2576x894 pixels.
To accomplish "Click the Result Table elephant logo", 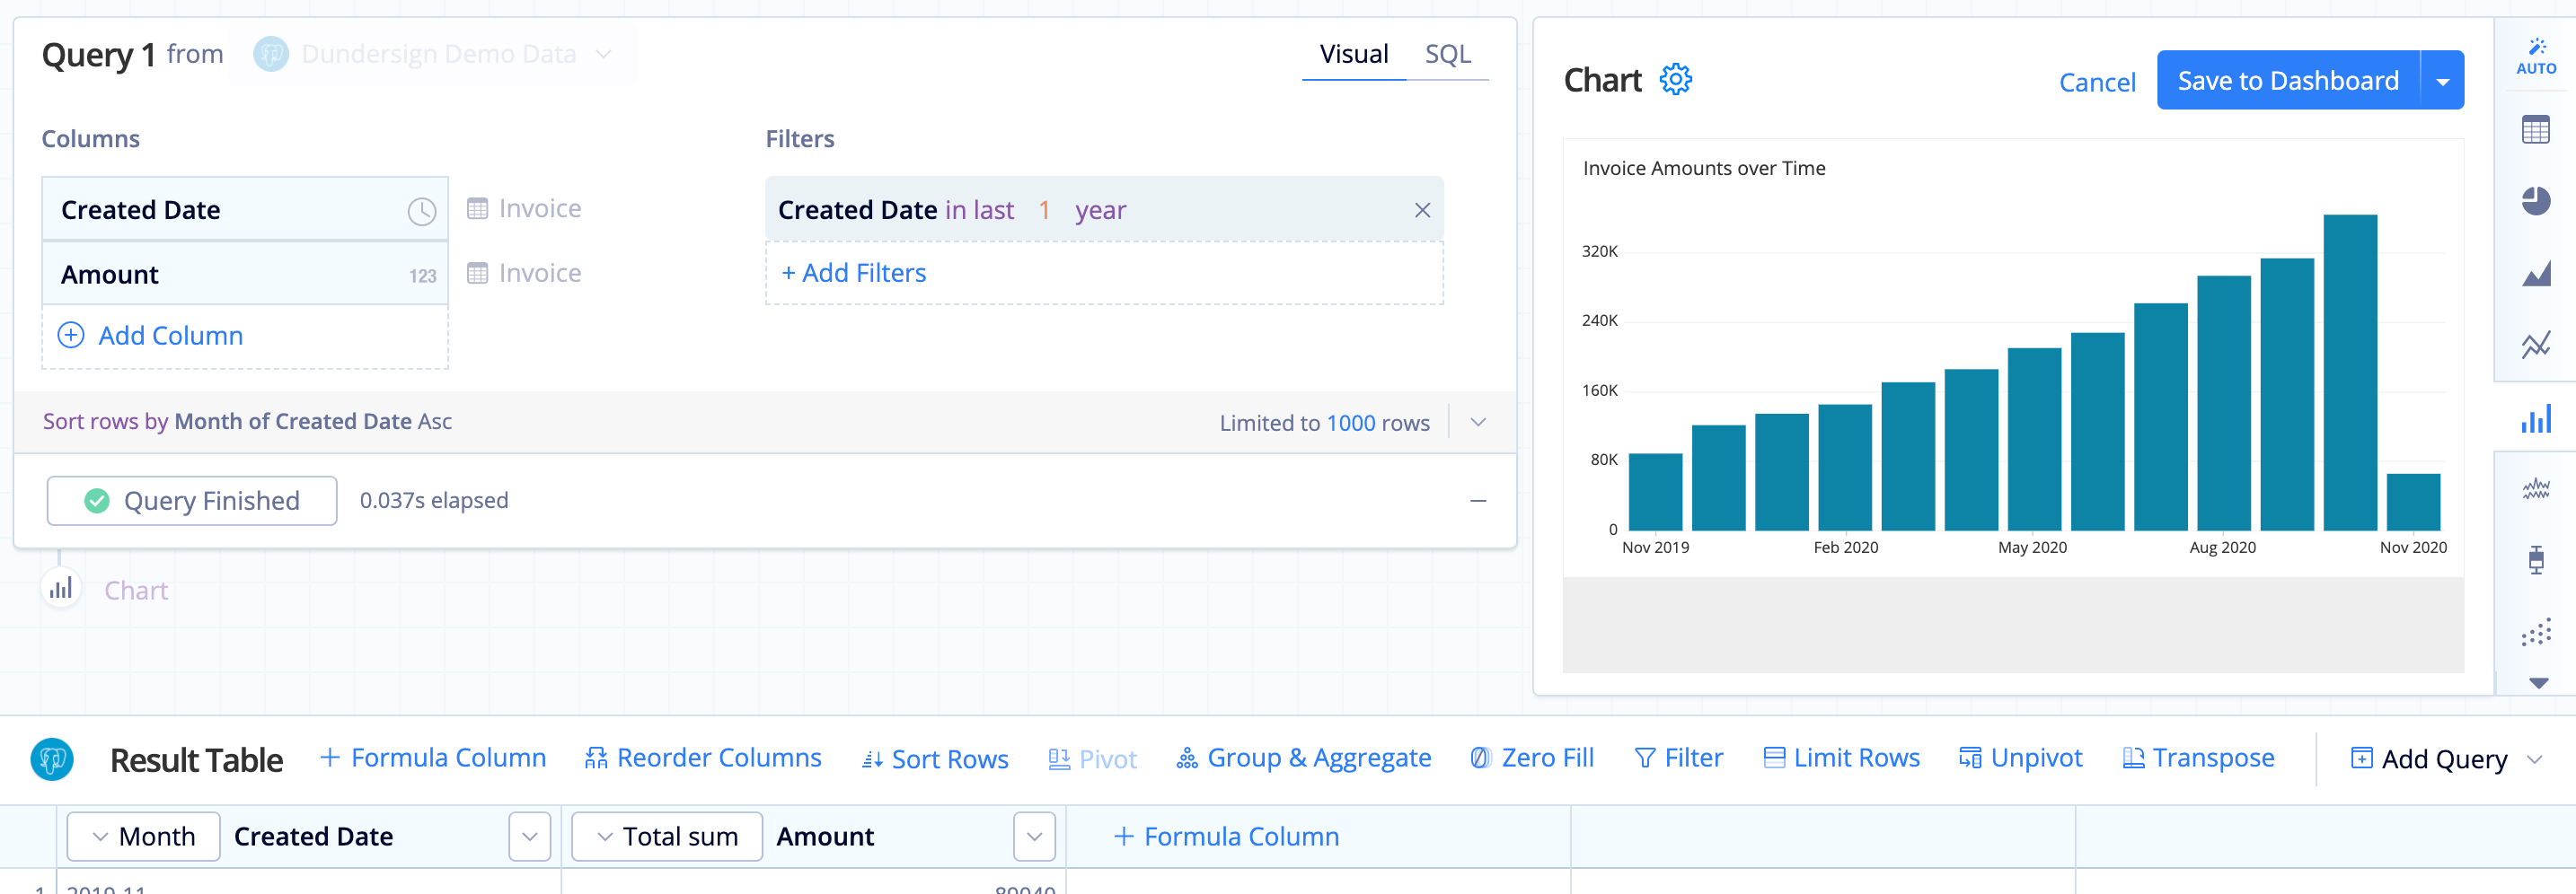I will point(52,759).
